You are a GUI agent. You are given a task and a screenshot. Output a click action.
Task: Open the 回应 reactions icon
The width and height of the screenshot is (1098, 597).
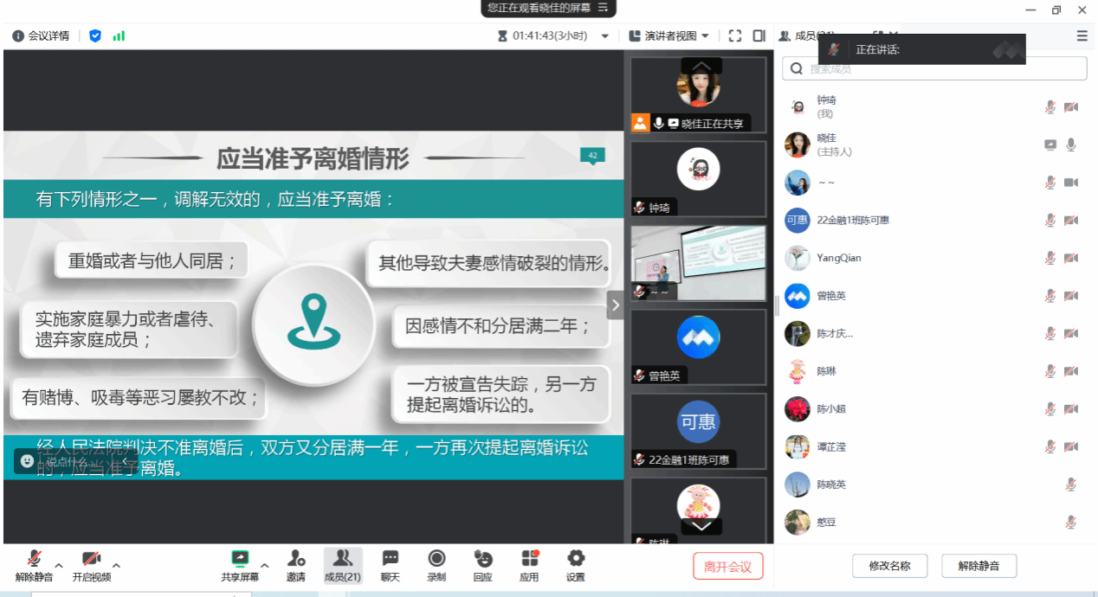[x=483, y=559]
